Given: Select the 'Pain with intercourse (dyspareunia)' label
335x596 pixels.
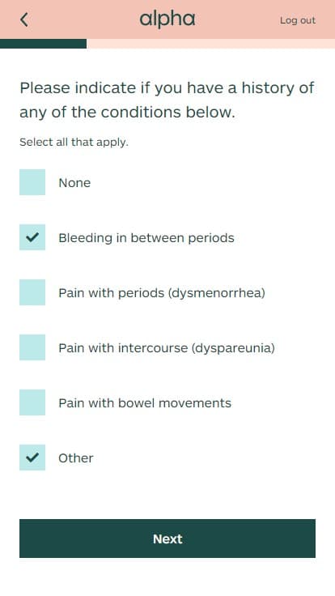Looking at the screenshot, I should (167, 348).
